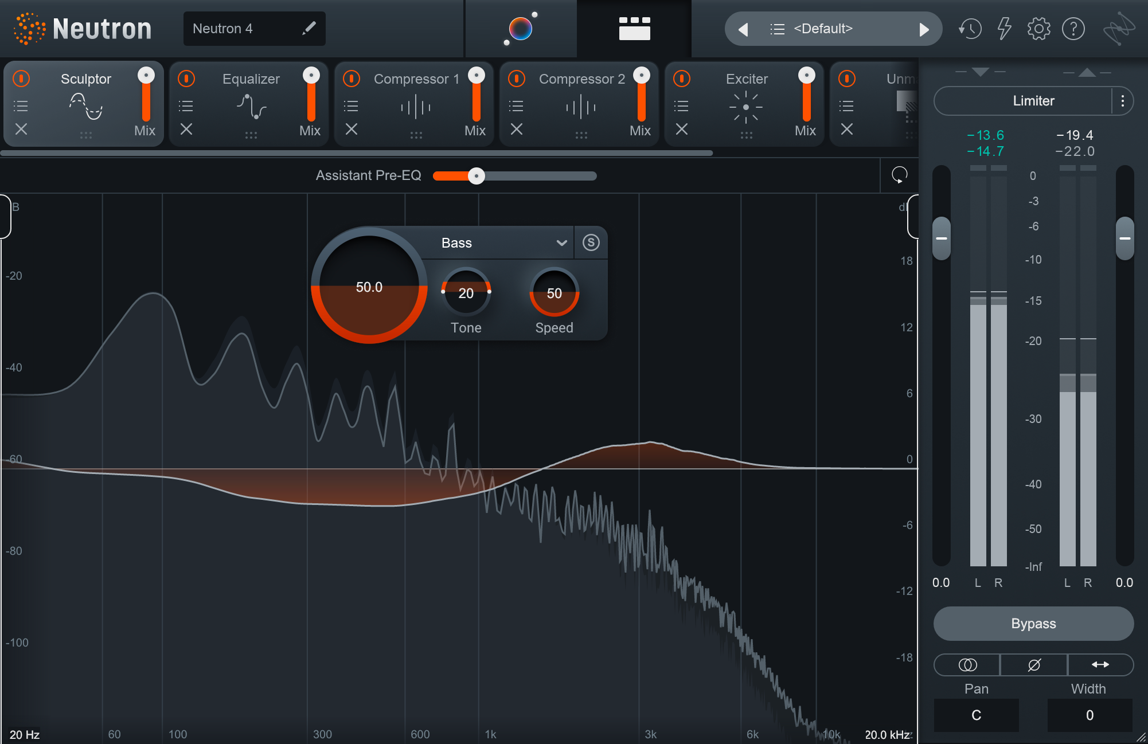Screen dimensions: 1148x744
Task: Switch to the module chain view tab
Action: pyautogui.click(x=634, y=28)
